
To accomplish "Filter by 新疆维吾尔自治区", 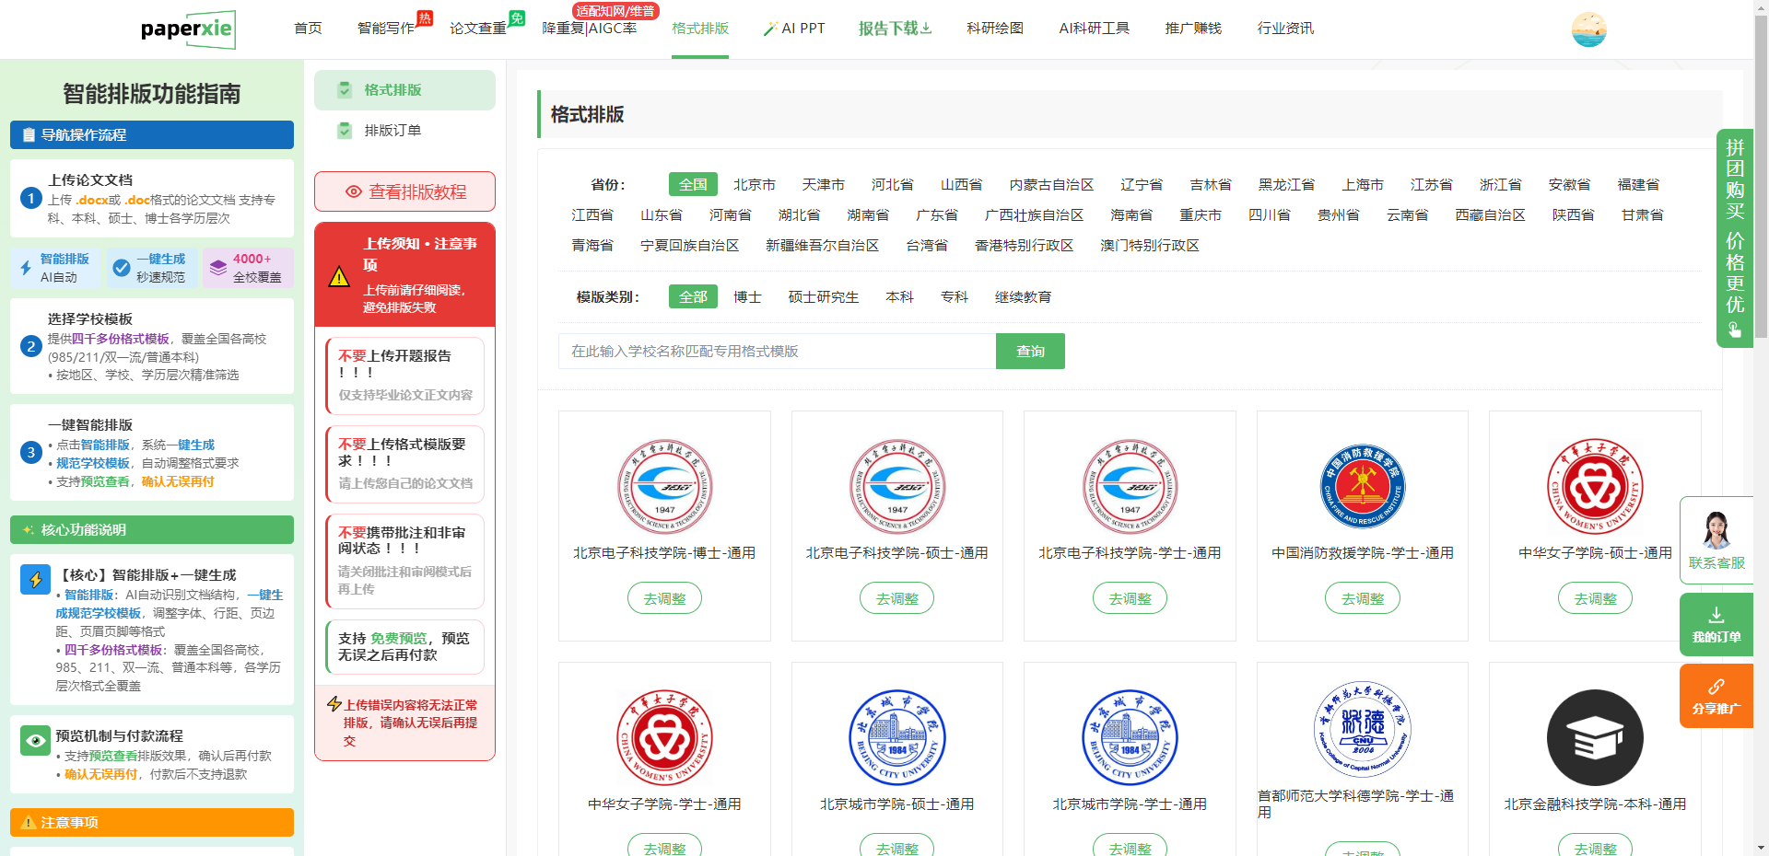I will pyautogui.click(x=823, y=246).
